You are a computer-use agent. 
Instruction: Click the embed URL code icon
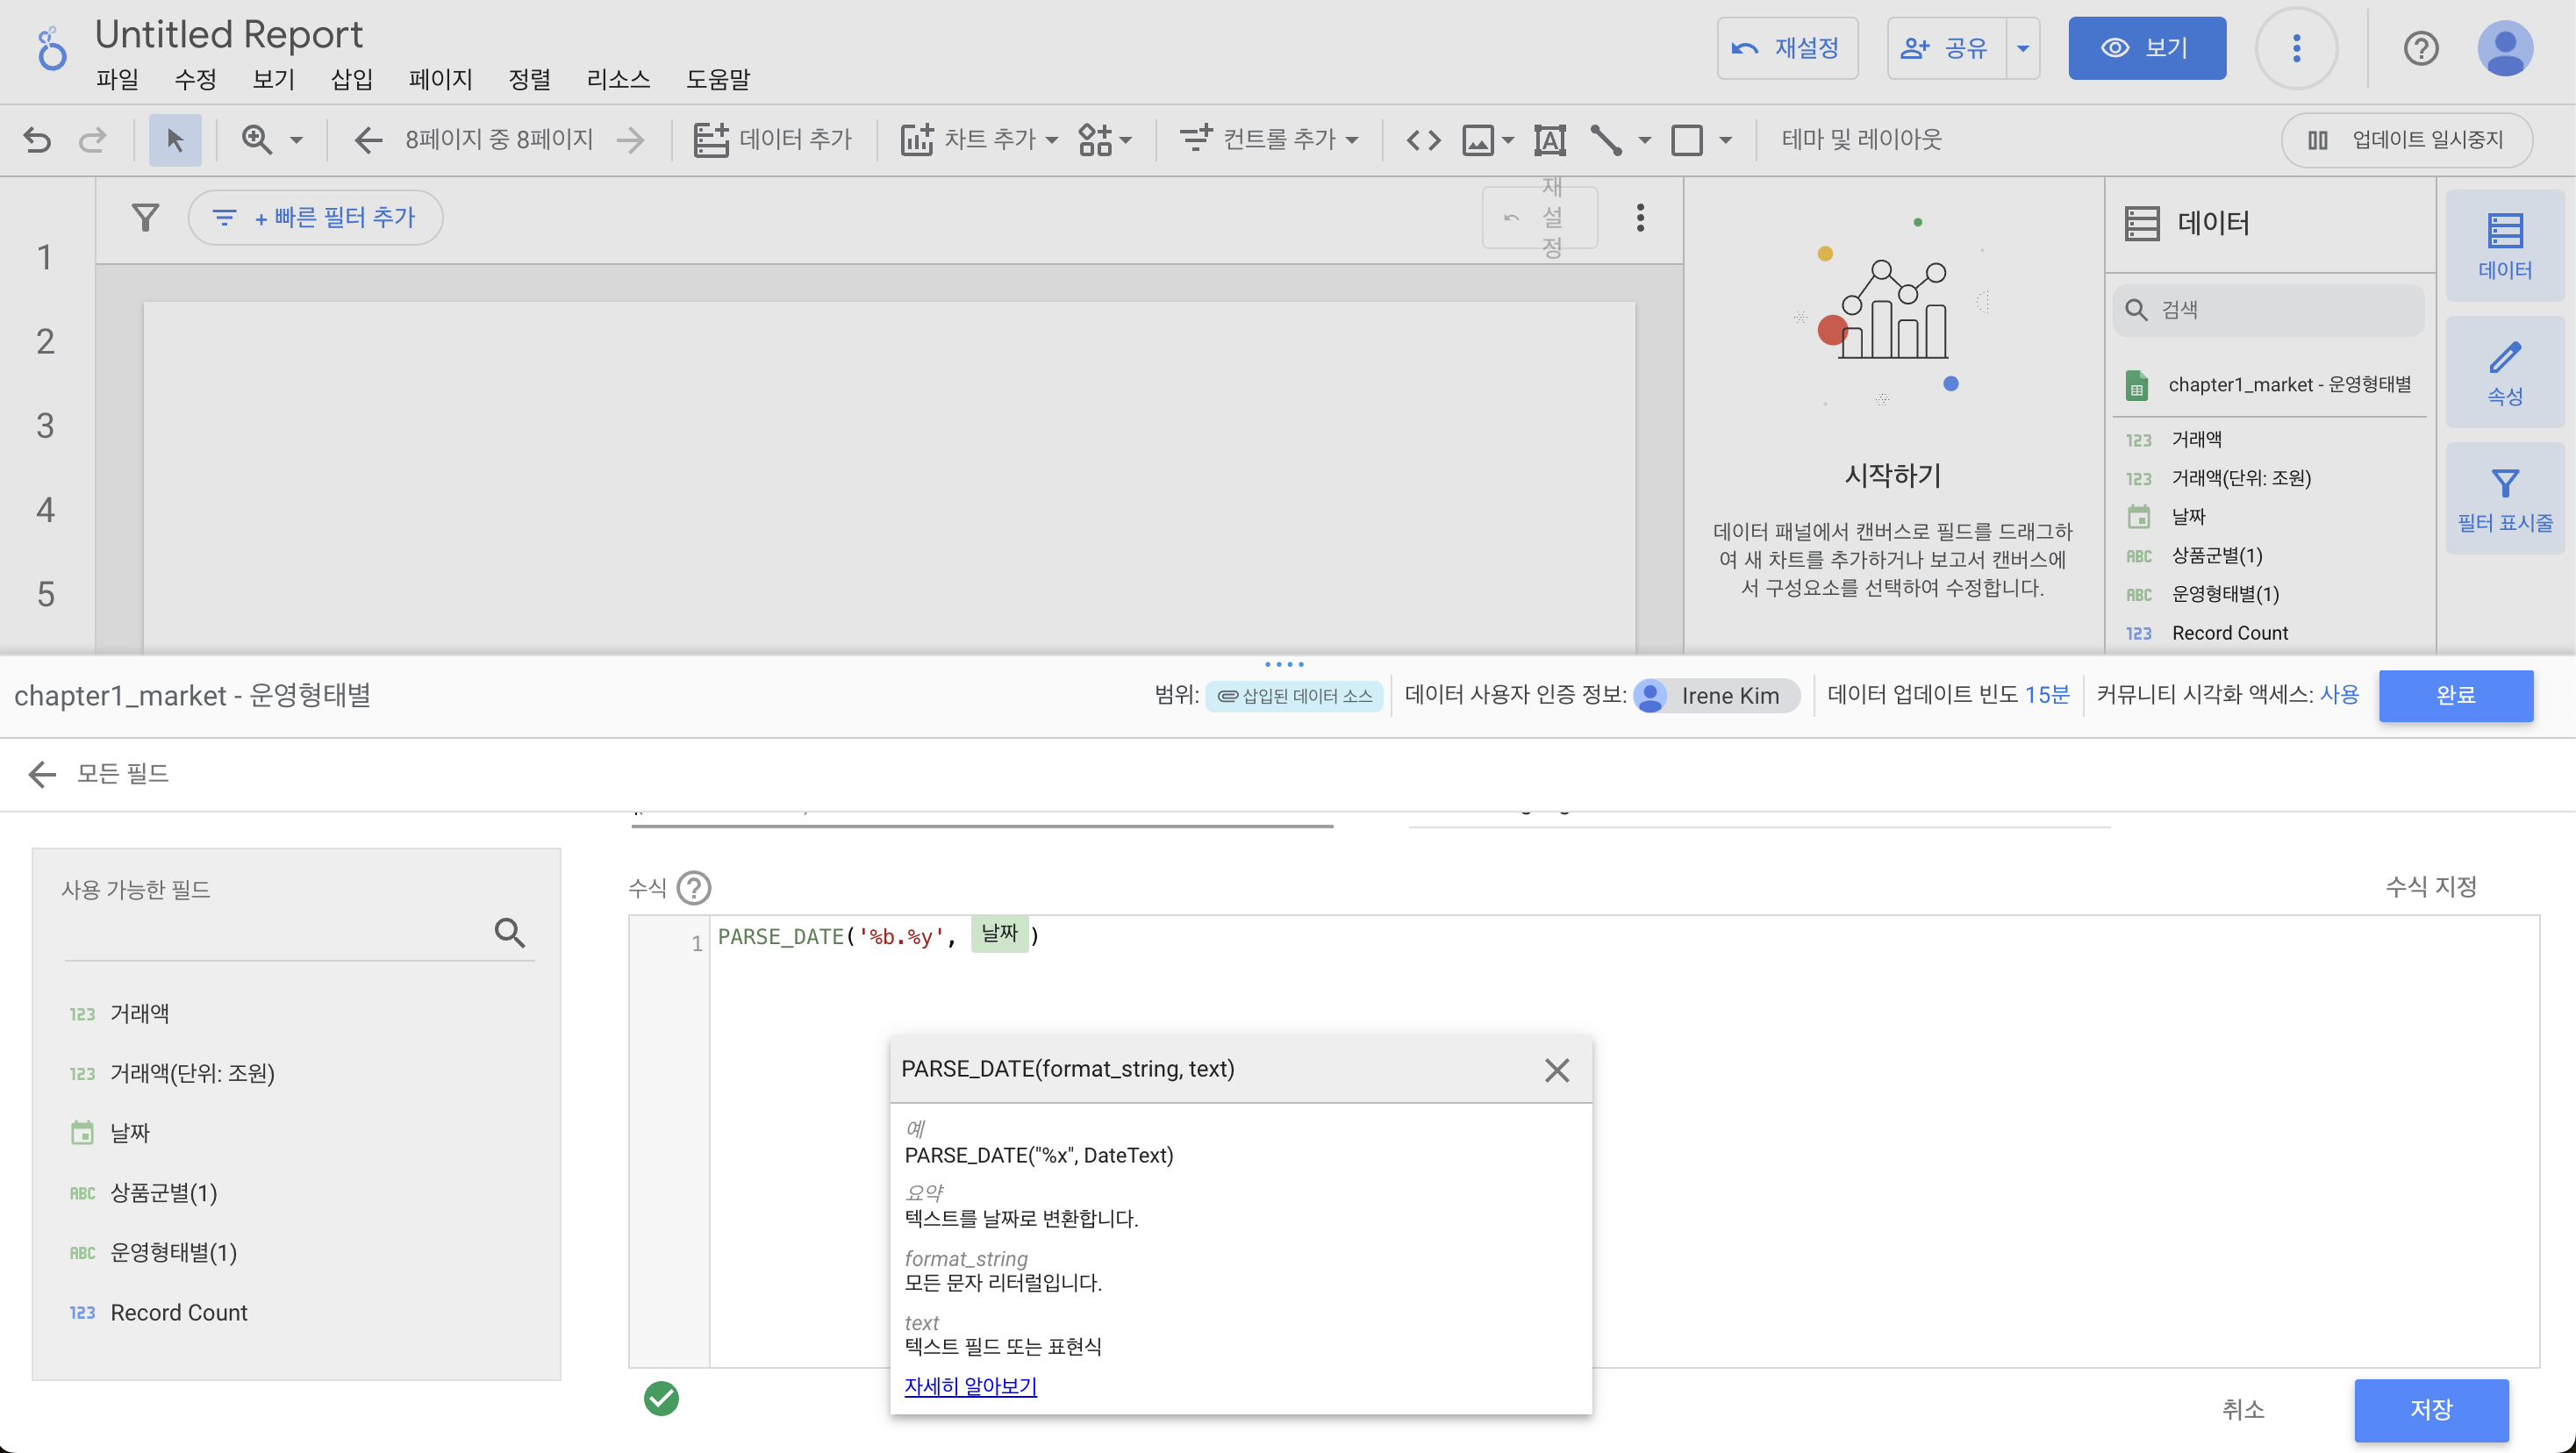pyautogui.click(x=1423, y=140)
